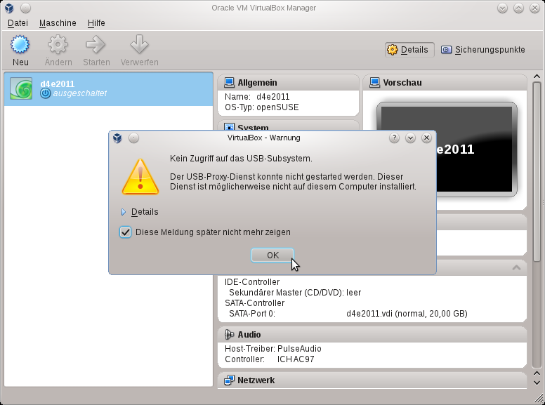
Task: Click 'Host-Treiber: PulseAudio' line
Action: click(x=272, y=349)
